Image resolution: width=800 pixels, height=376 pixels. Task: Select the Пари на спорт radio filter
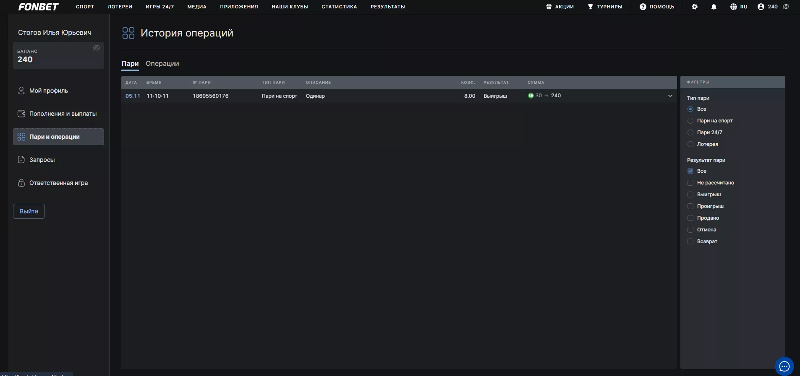pyautogui.click(x=690, y=121)
